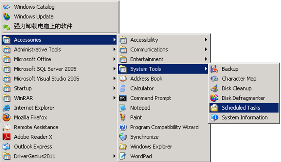The height and width of the screenshot is (162, 281).
Task: Select Communications menu entry
Action: coord(163,49)
